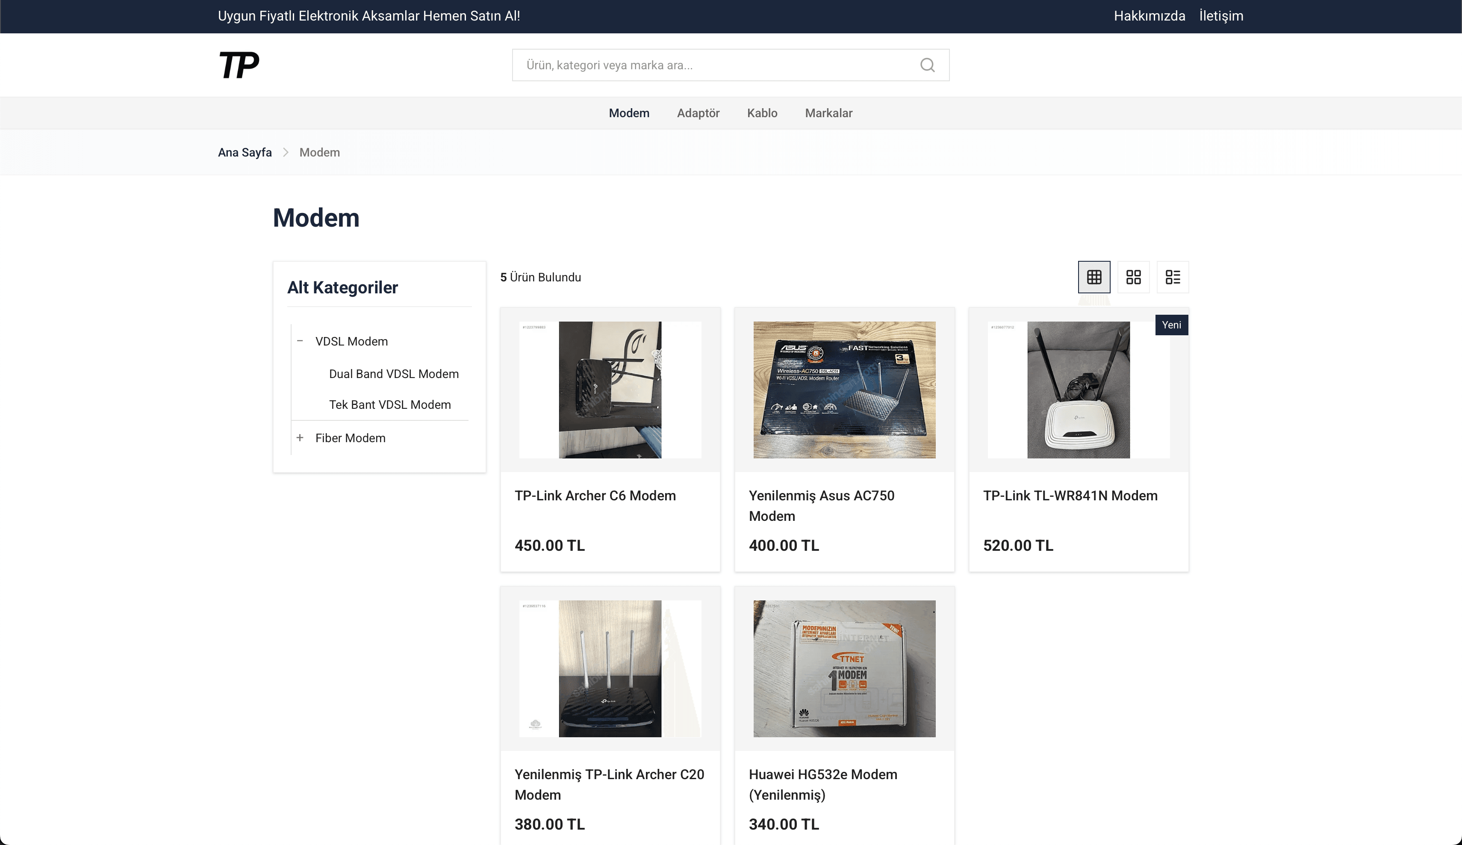Open the Hakkımızda link
Image resolution: width=1462 pixels, height=845 pixels.
pos(1149,16)
